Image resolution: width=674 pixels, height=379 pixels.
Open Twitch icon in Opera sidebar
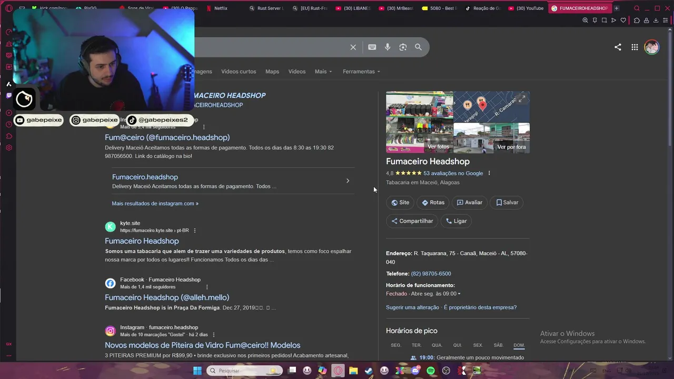click(x=9, y=95)
